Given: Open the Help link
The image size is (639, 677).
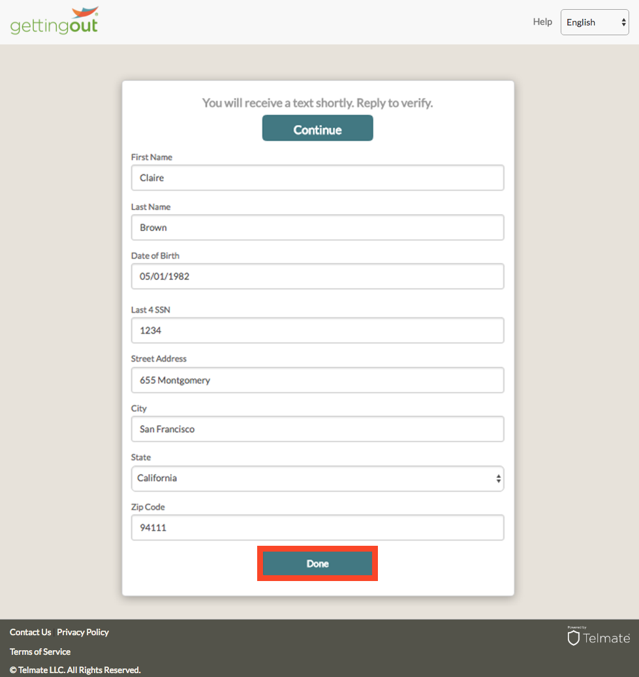Looking at the screenshot, I should [542, 22].
